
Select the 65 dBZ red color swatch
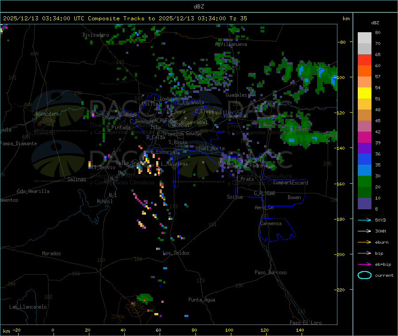[364, 60]
